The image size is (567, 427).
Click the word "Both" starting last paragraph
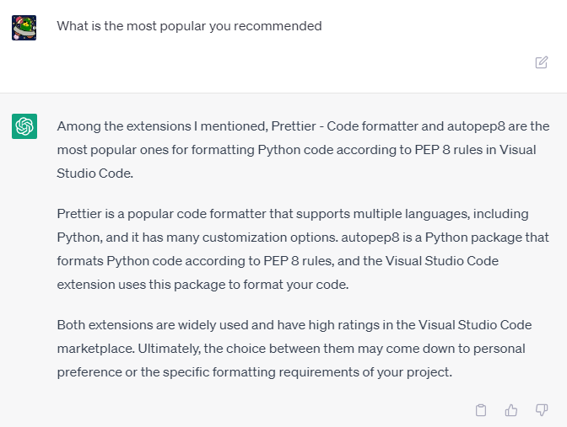pyautogui.click(x=72, y=324)
